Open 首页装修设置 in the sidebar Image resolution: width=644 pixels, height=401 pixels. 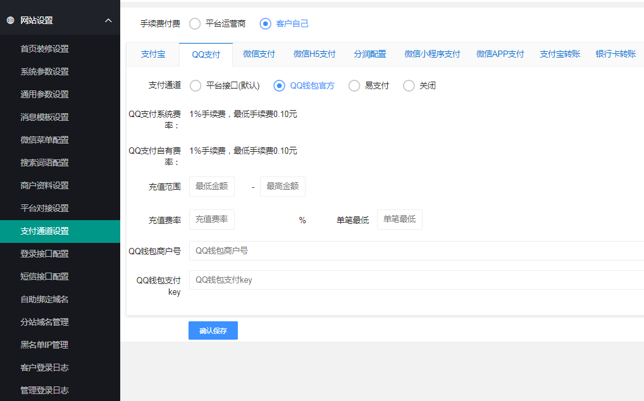[44, 49]
